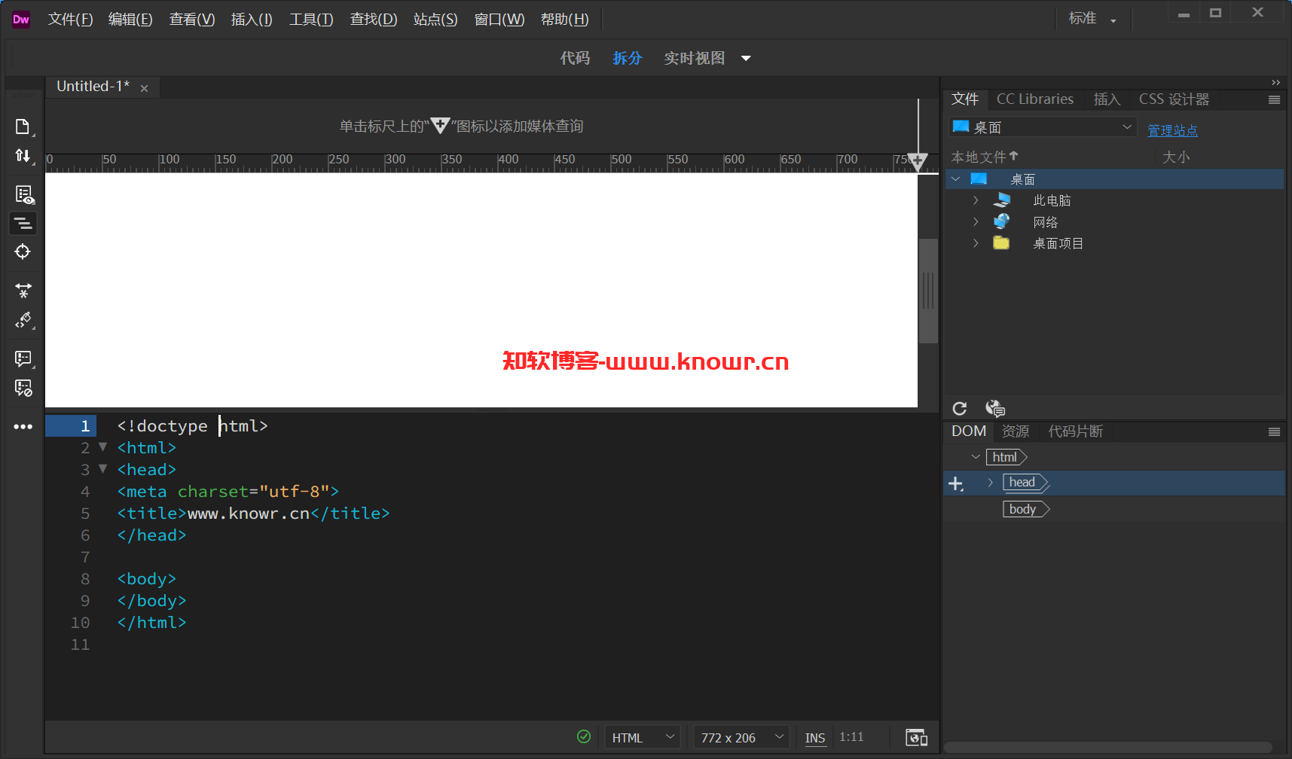This screenshot has width=1292, height=759.
Task: Click the plus button to add DOM element
Action: point(956,483)
